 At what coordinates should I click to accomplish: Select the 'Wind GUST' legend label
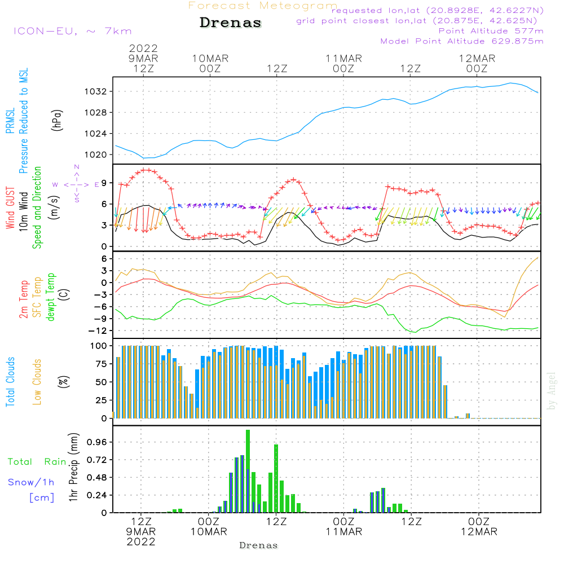10,208
